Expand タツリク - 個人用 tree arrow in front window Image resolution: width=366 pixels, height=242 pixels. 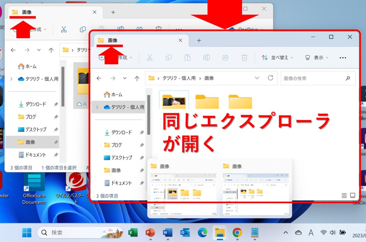[97, 107]
